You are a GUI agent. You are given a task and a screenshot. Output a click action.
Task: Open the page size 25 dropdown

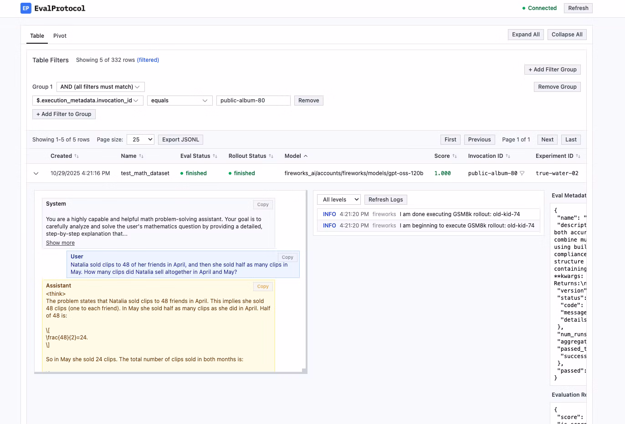(140, 140)
